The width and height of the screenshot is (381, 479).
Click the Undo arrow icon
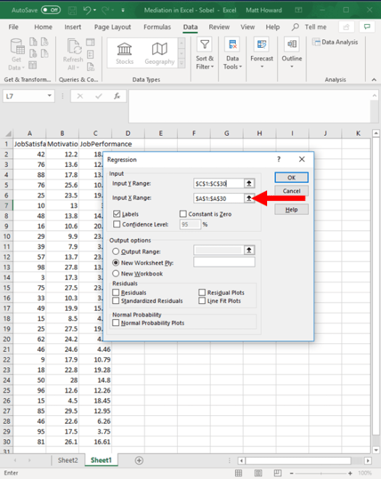(x=87, y=10)
